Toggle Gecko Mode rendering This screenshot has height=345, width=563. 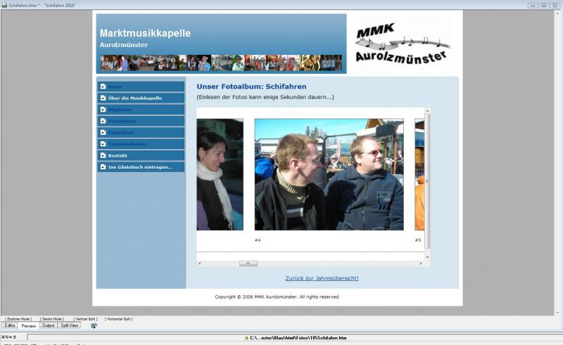tap(51, 319)
